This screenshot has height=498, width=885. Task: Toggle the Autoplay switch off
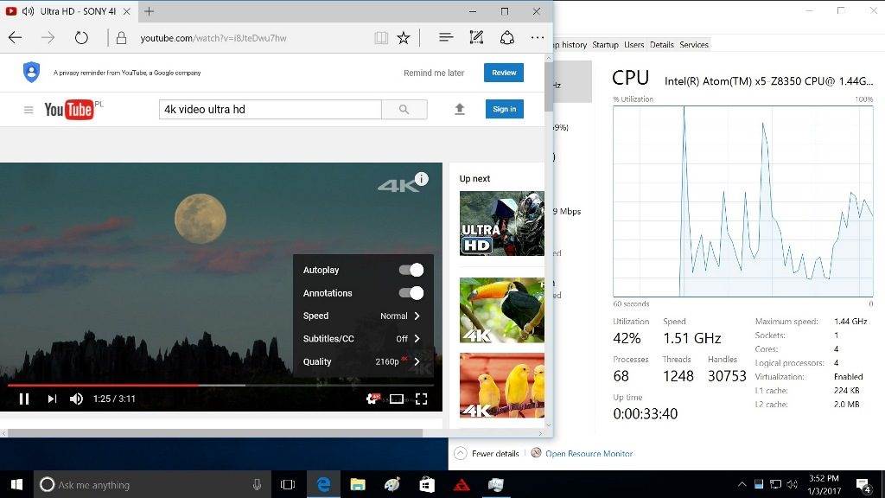[x=411, y=270]
